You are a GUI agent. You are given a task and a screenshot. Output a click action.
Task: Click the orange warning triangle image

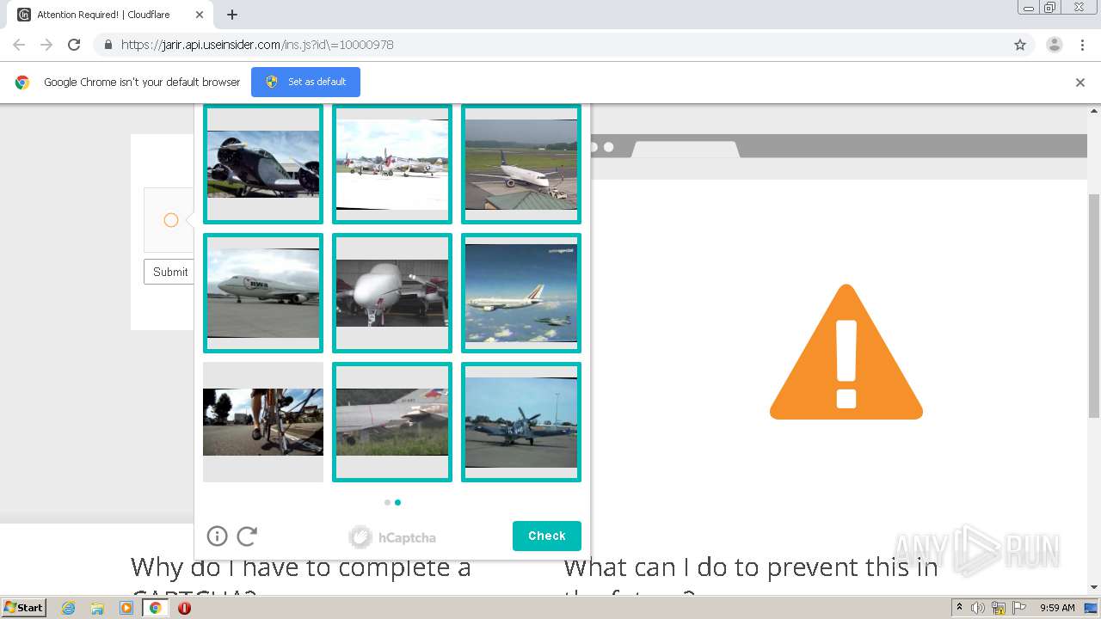point(846,352)
